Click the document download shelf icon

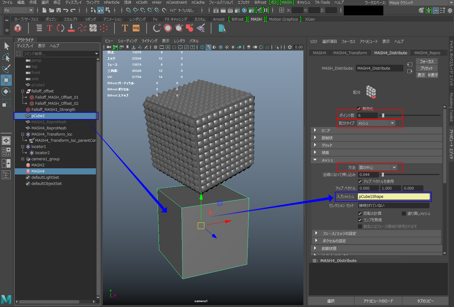(x=222, y=28)
